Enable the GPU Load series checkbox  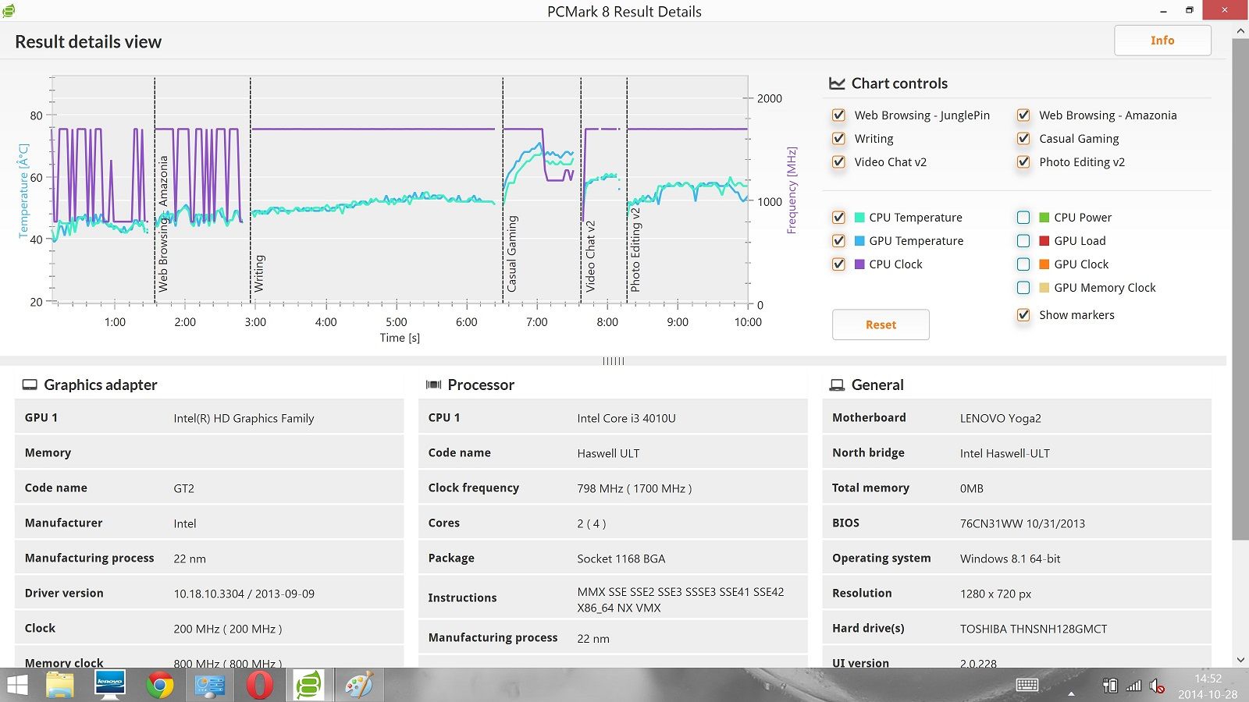coord(1023,241)
